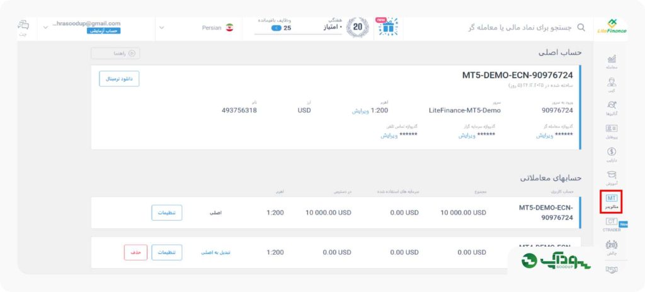The width and height of the screenshot is (645, 292).
Task: Click the راهنما guide button
Action: point(115,53)
